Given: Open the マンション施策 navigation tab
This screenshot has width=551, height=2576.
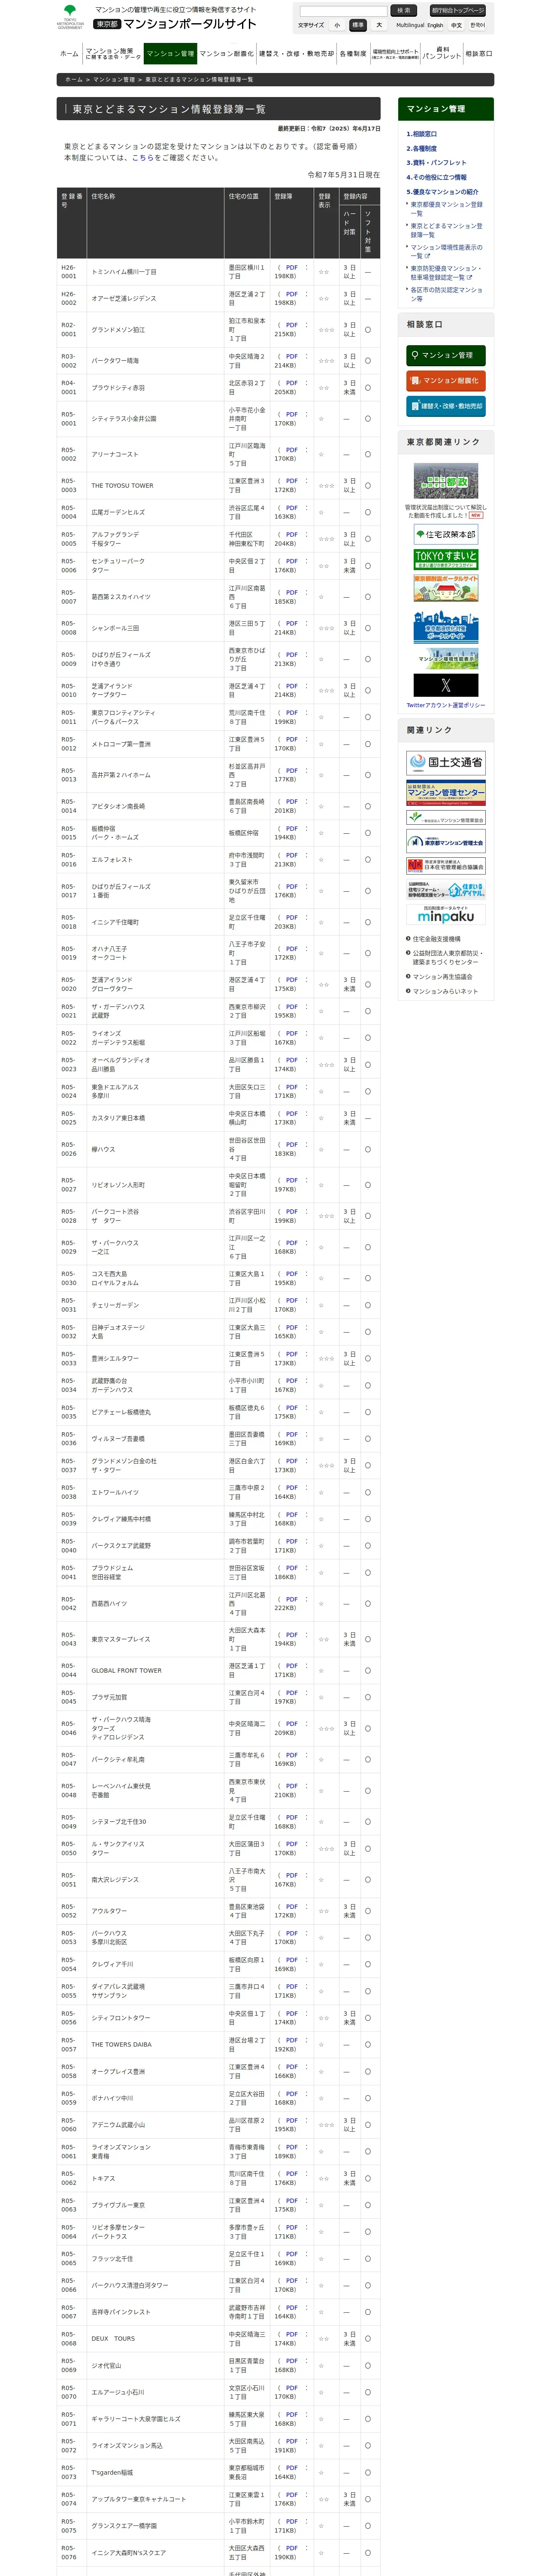Looking at the screenshot, I should [x=113, y=54].
